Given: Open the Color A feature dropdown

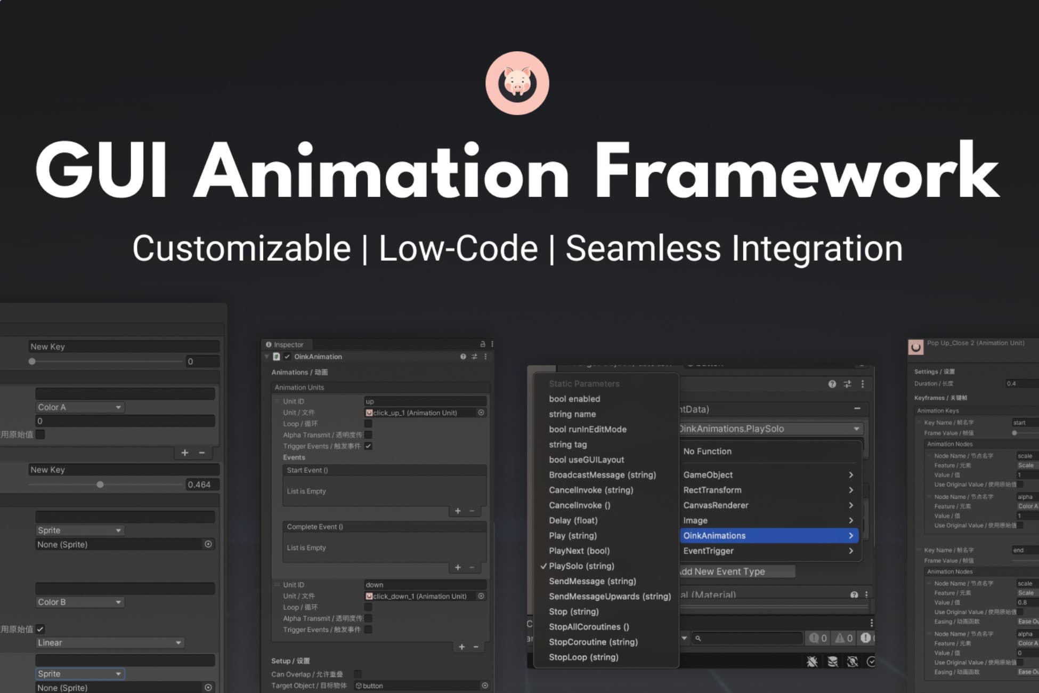Looking at the screenshot, I should click(x=79, y=407).
